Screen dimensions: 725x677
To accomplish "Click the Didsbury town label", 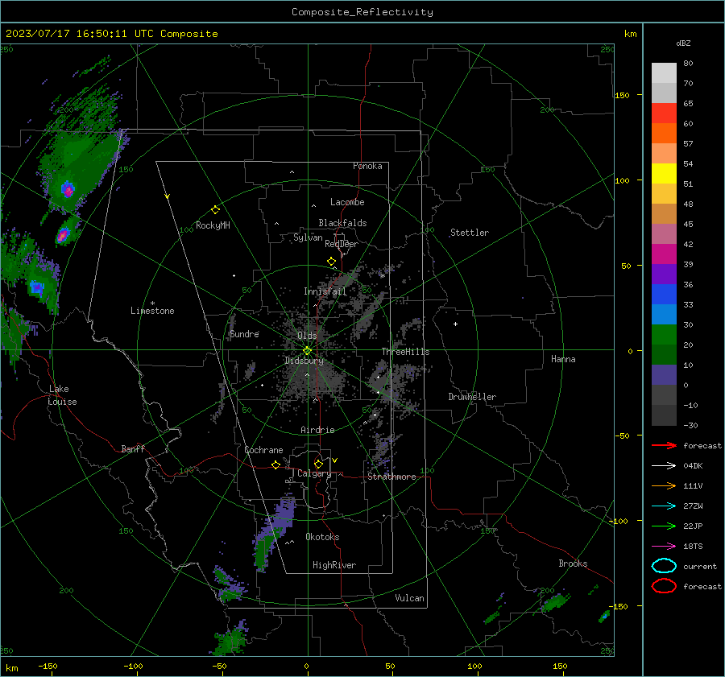I will point(304,361).
